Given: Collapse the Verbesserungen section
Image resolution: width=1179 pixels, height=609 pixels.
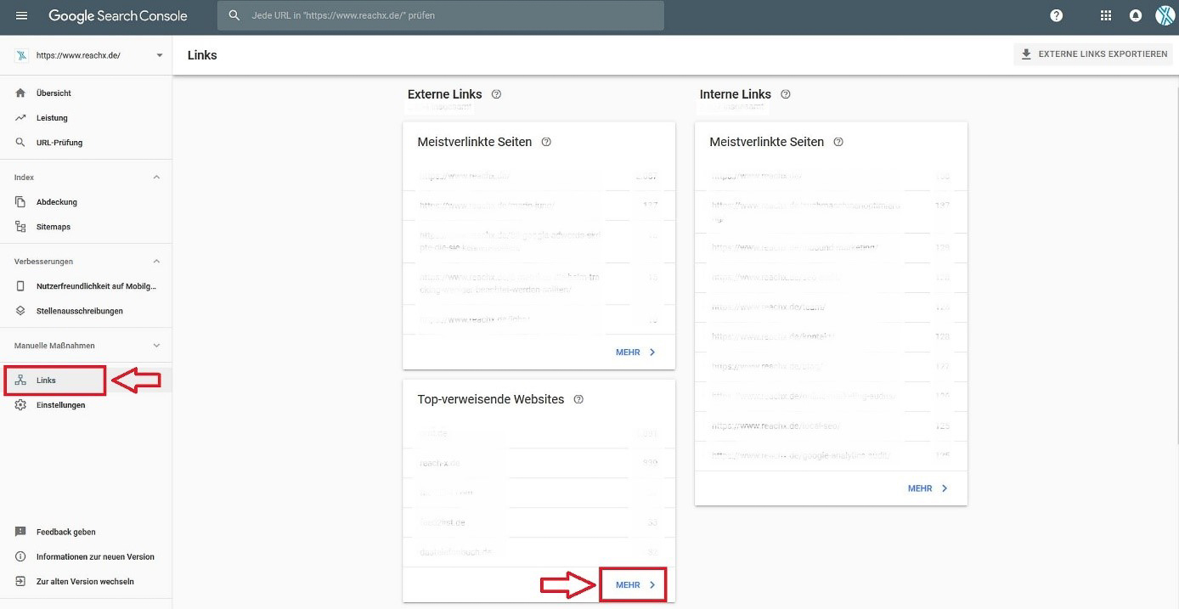Looking at the screenshot, I should pos(155,262).
